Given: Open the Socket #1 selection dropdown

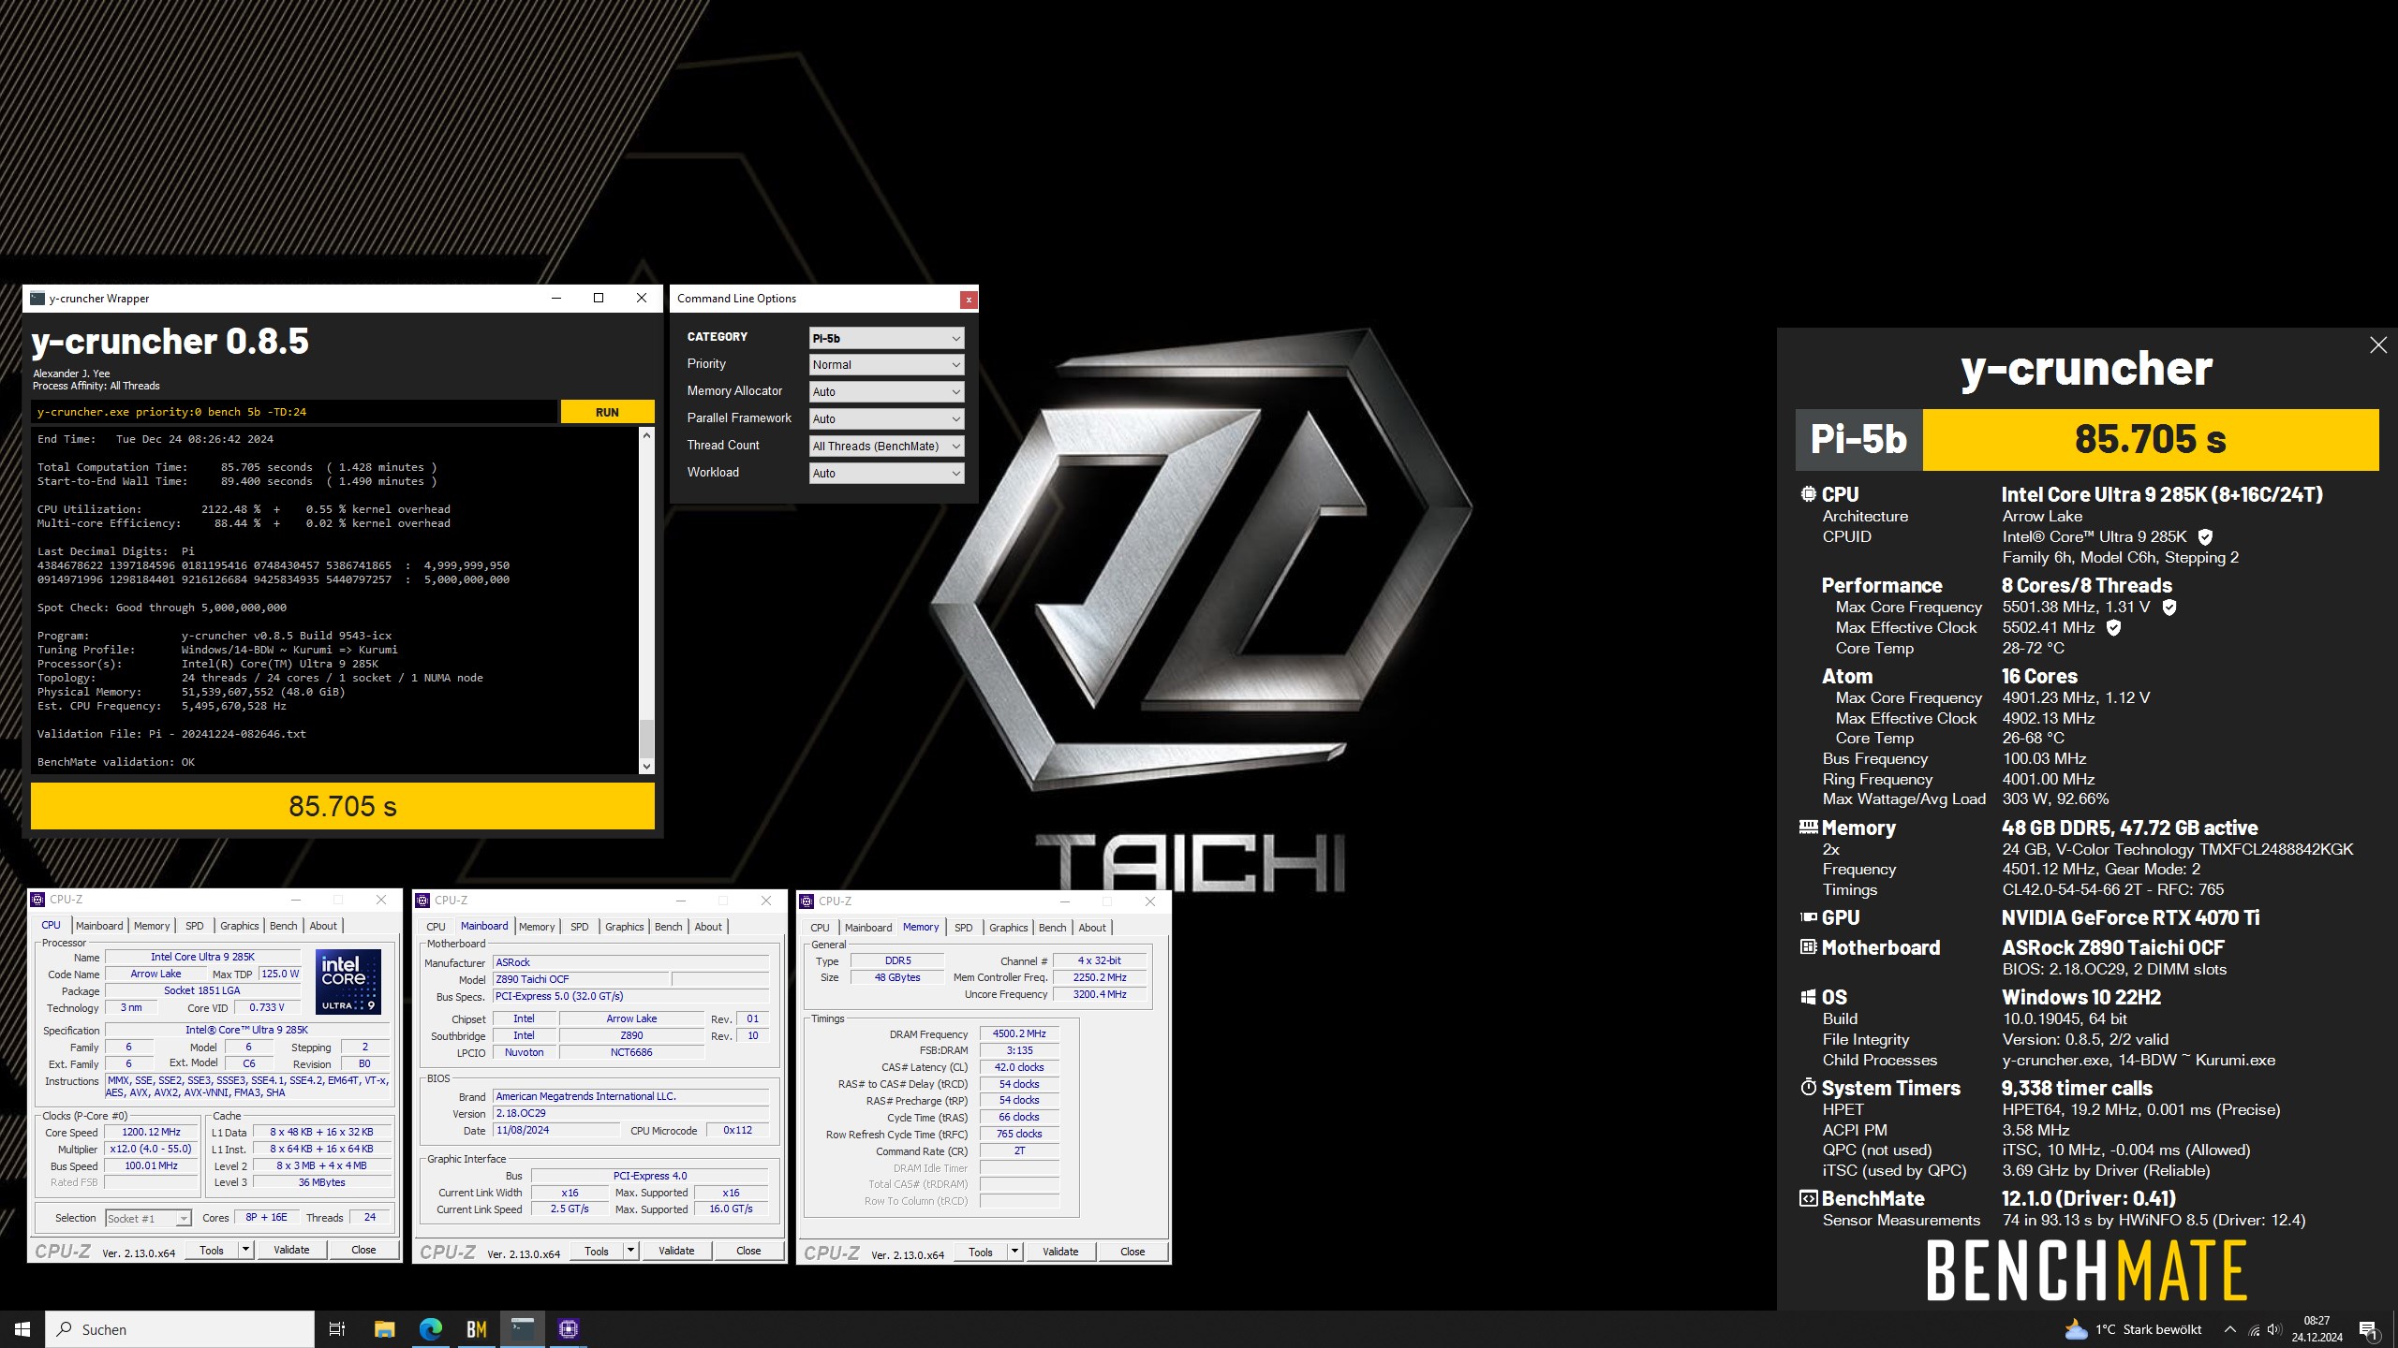Looking at the screenshot, I should tap(148, 1219).
